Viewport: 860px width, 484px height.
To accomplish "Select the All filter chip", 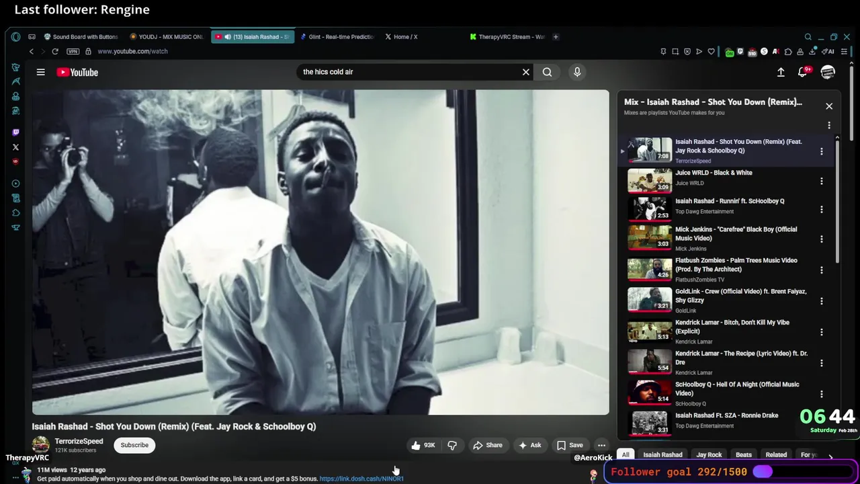I will [626, 455].
